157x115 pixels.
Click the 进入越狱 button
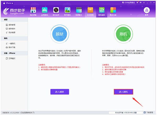(x=60, y=92)
